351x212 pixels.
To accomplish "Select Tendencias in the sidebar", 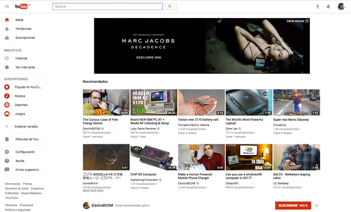I will click(x=24, y=29).
